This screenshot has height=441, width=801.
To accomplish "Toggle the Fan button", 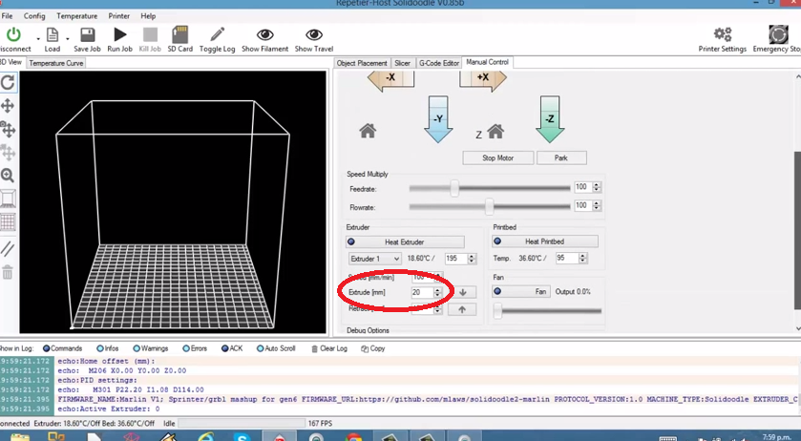I will [x=521, y=291].
